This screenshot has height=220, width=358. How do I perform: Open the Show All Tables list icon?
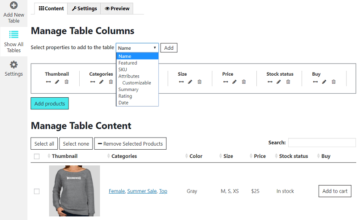(14, 35)
